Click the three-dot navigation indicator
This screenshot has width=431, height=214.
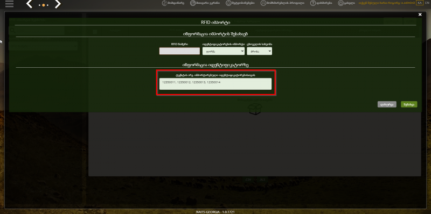pyautogui.click(x=44, y=5)
